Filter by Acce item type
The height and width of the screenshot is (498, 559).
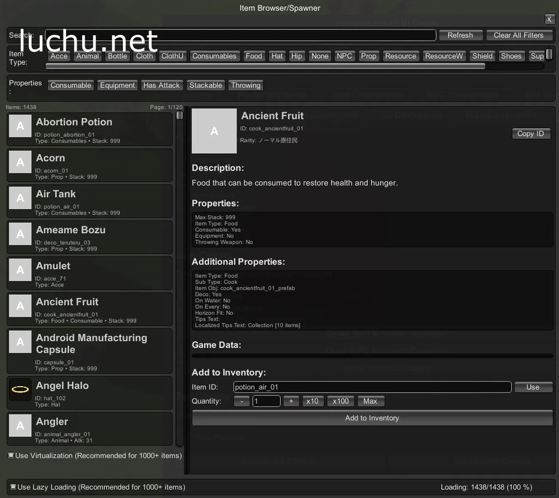pos(59,56)
